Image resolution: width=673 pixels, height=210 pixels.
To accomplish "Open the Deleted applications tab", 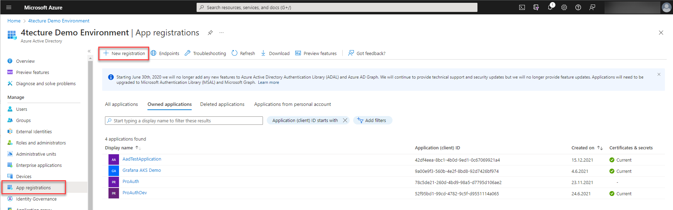I will point(222,104).
